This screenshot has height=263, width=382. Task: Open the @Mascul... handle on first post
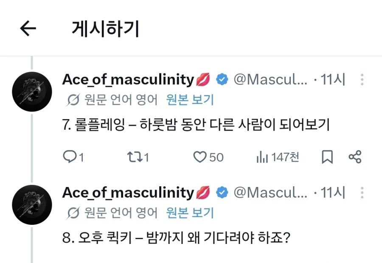click(x=270, y=80)
